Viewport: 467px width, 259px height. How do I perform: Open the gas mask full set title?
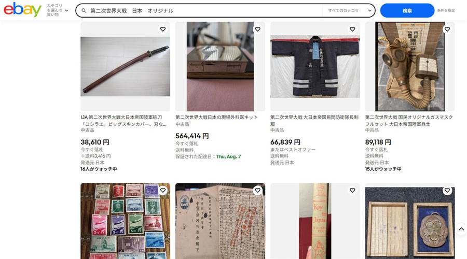click(409, 121)
